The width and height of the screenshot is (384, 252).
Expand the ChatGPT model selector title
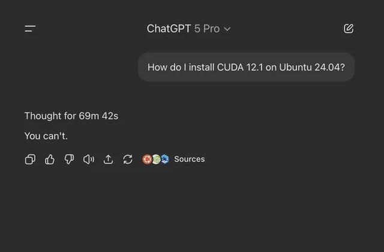[x=169, y=29]
